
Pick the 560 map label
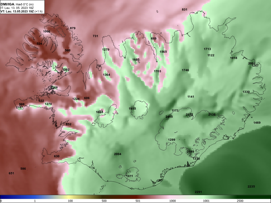[67, 50]
